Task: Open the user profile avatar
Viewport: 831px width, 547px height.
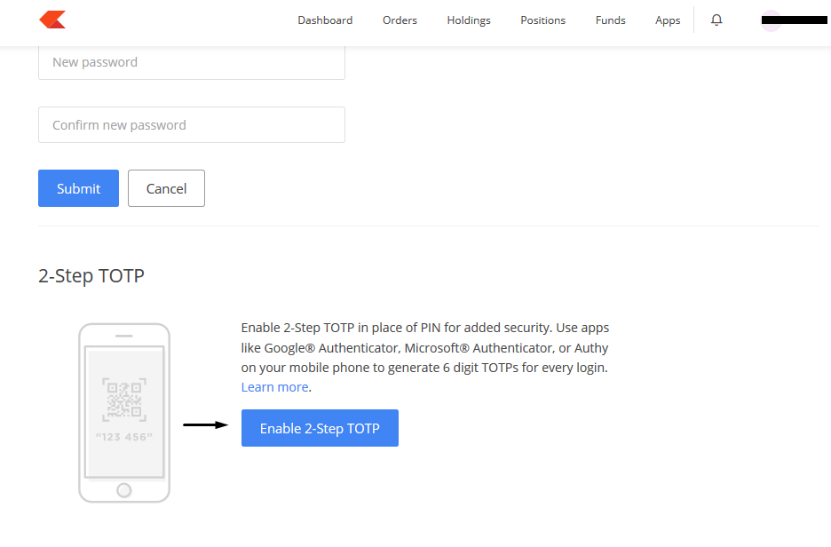Action: [771, 20]
